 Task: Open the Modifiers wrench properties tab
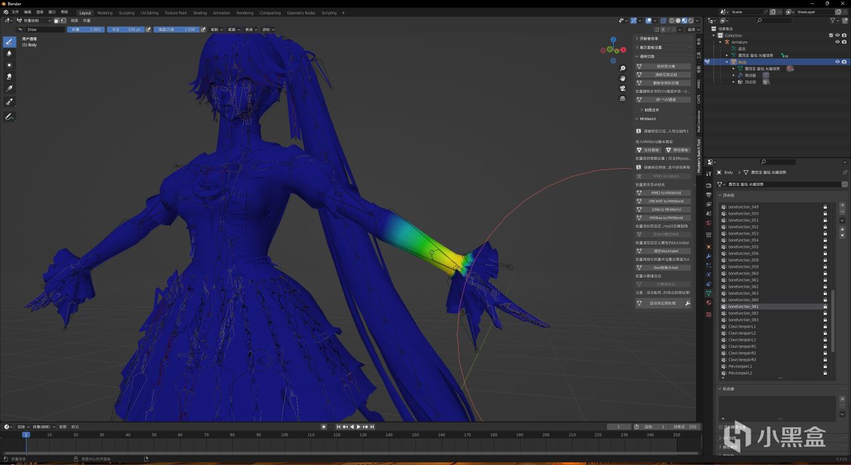(x=709, y=256)
